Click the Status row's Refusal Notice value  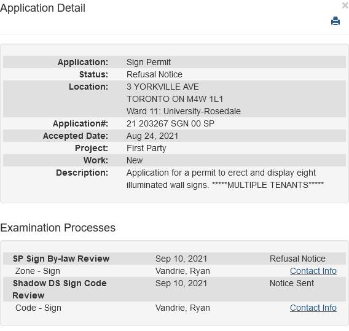[x=154, y=74]
